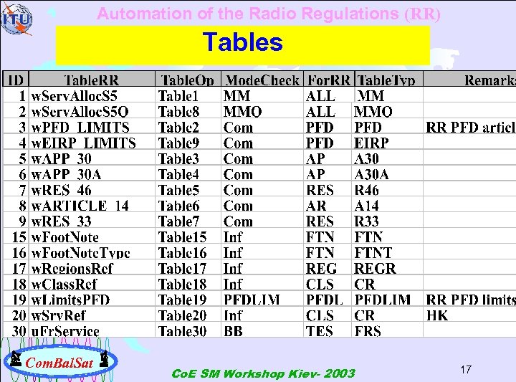This screenshot has height=382, width=516.
Task: Select the wRES_46 cell
Action: [x=92, y=190]
